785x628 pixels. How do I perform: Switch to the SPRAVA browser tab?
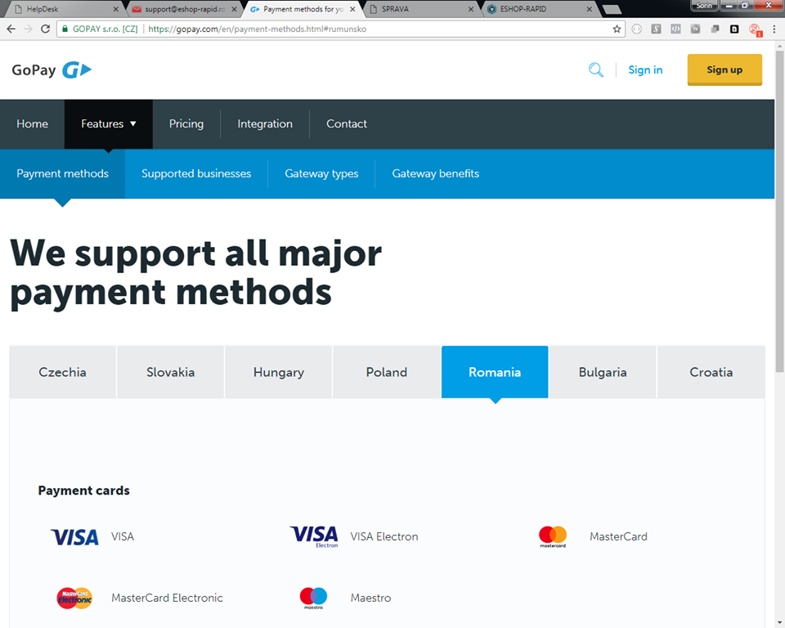coord(422,9)
